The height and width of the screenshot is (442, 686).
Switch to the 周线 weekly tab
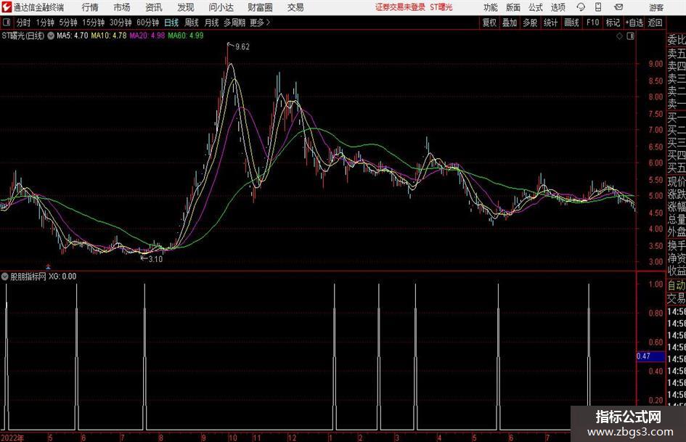click(192, 22)
